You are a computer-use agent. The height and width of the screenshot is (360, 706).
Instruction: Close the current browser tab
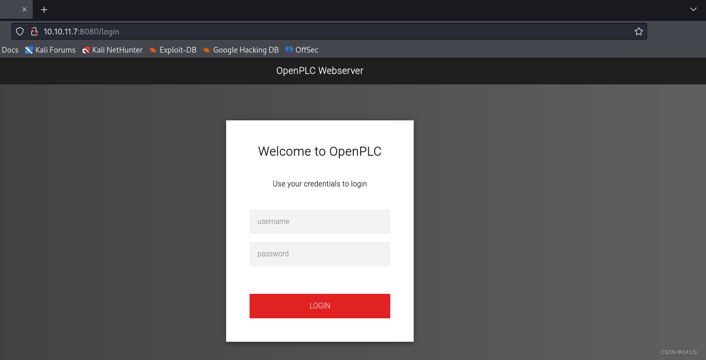tap(24, 9)
